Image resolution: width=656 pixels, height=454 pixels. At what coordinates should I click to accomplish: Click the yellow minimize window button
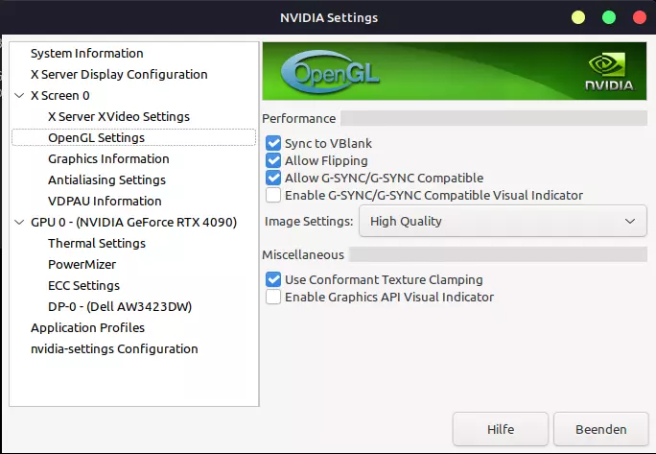pyautogui.click(x=578, y=17)
